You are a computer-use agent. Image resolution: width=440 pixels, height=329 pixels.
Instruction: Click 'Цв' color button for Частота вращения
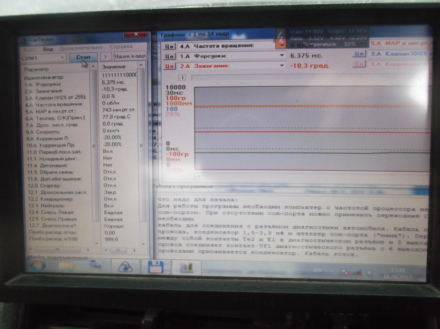(169, 46)
